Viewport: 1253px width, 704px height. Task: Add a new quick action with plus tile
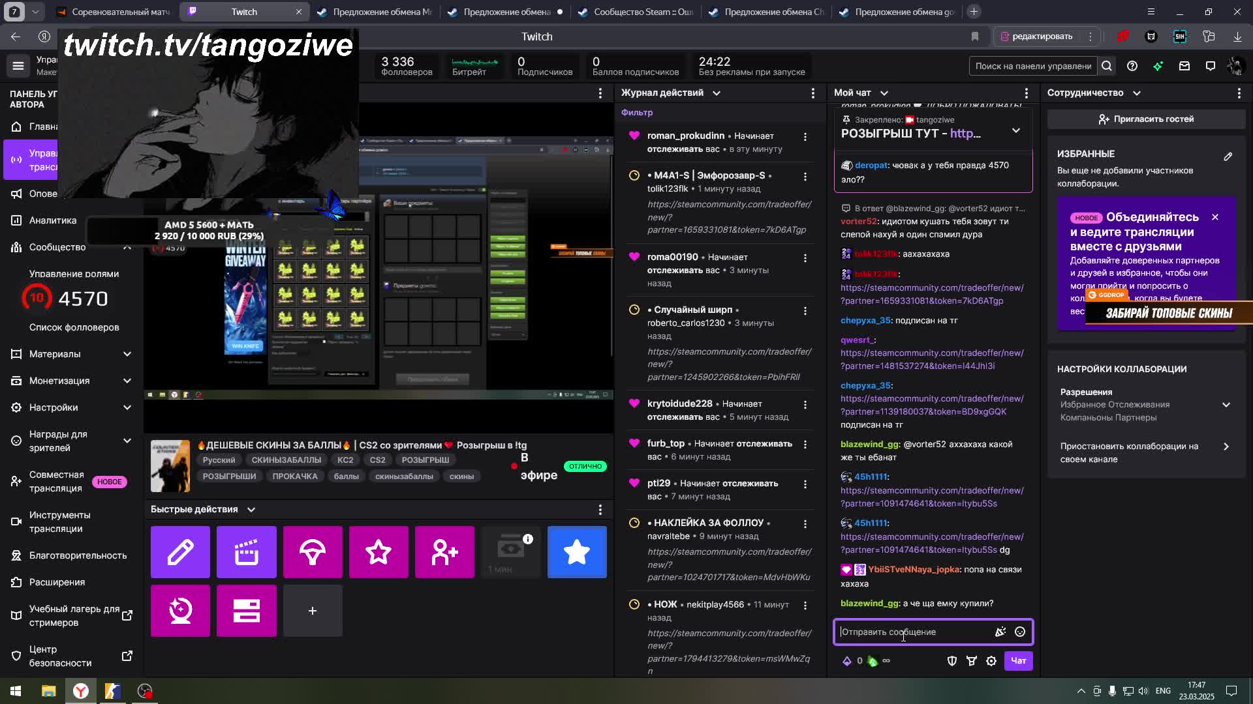click(x=313, y=611)
